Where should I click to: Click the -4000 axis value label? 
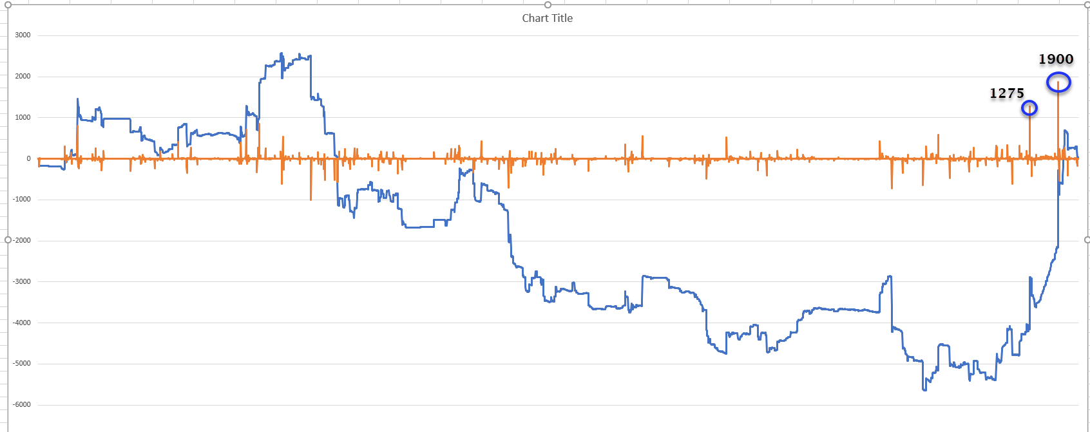[21, 323]
